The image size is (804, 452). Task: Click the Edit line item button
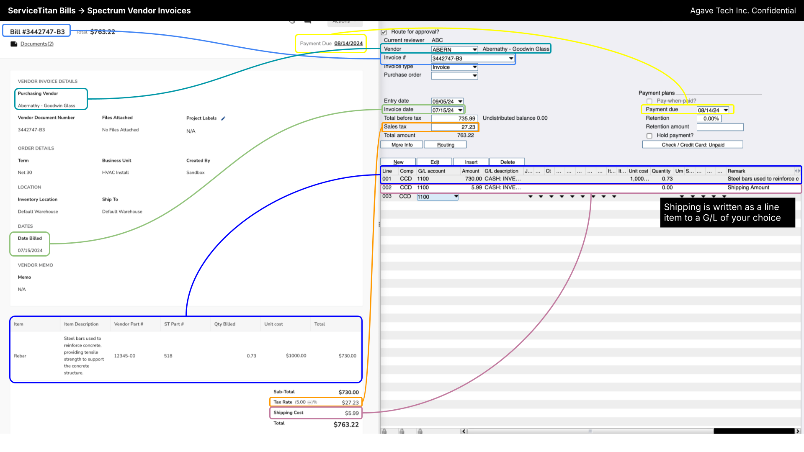(x=435, y=162)
